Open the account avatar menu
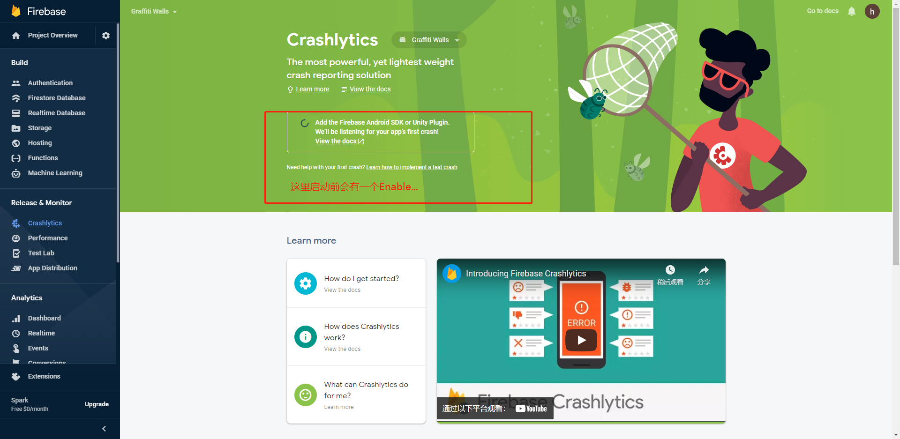900x439 pixels. coord(873,11)
